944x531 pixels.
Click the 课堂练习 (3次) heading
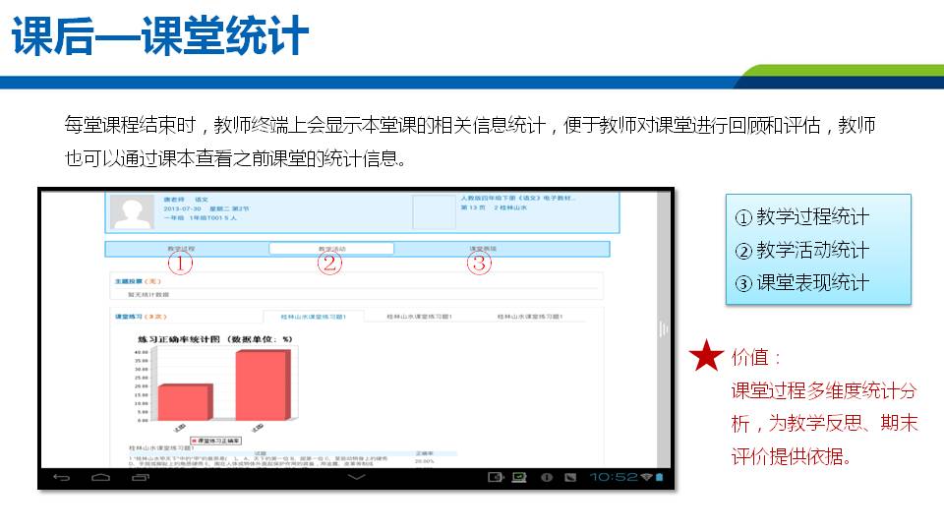click(x=141, y=316)
